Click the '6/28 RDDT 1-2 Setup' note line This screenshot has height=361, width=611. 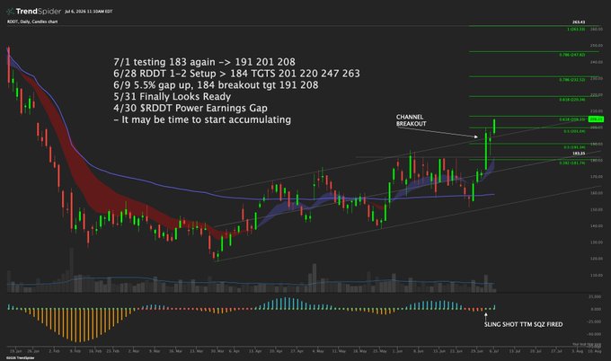pos(237,74)
